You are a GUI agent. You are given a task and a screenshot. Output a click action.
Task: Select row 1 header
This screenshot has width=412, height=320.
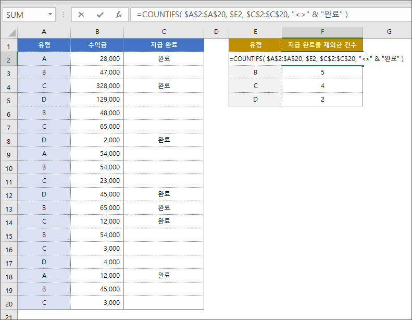pyautogui.click(x=9, y=46)
